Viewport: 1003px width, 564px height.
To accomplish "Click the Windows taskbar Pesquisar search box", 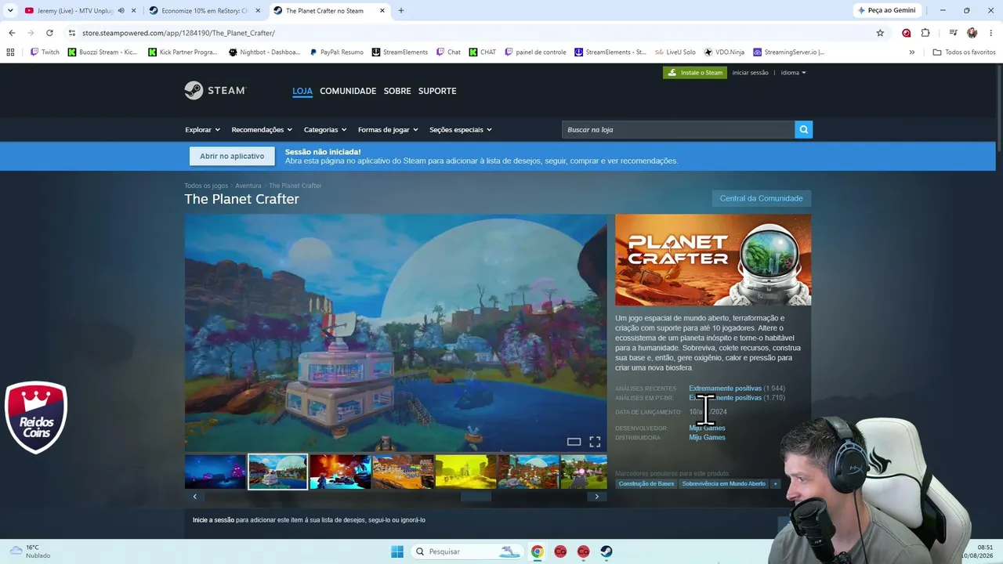I will coord(467,551).
